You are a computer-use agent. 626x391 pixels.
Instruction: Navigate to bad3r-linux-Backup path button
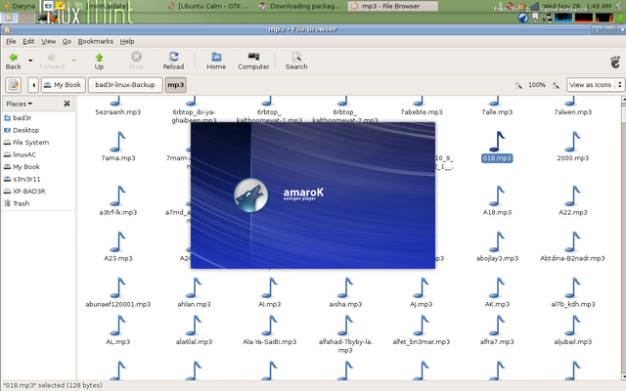click(x=125, y=85)
